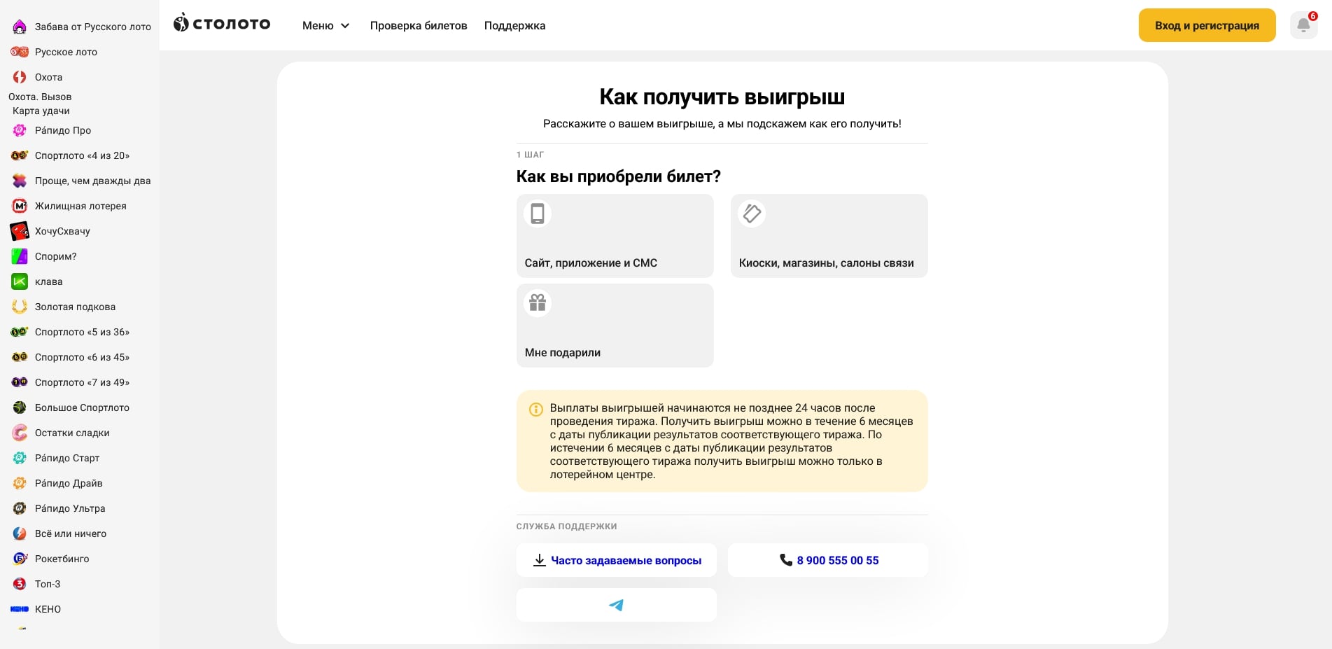This screenshot has width=1332, height=649.
Task: Click the ХочуСхвачу sidebar icon
Action: click(19, 231)
